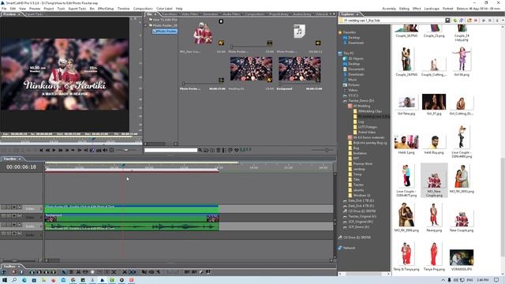Open the EffectSetup menu

(x=106, y=9)
